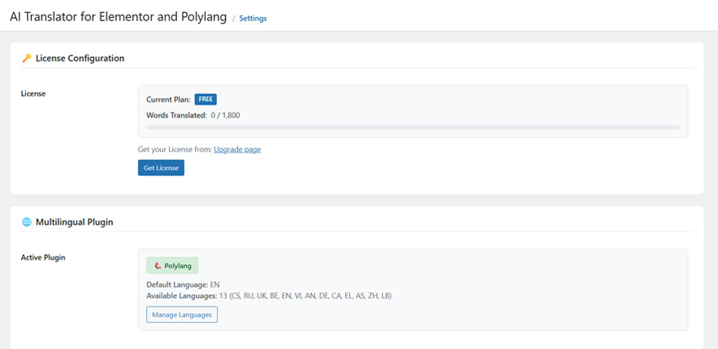The image size is (718, 349).
Task: Click the 'Current Plan:' text
Action: pos(169,99)
